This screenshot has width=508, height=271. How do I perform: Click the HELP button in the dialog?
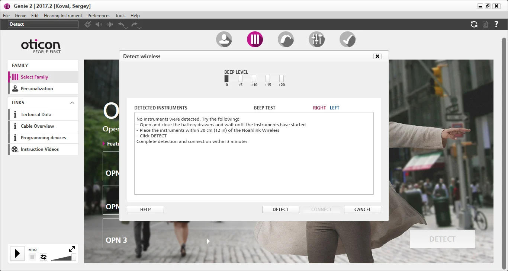point(145,210)
